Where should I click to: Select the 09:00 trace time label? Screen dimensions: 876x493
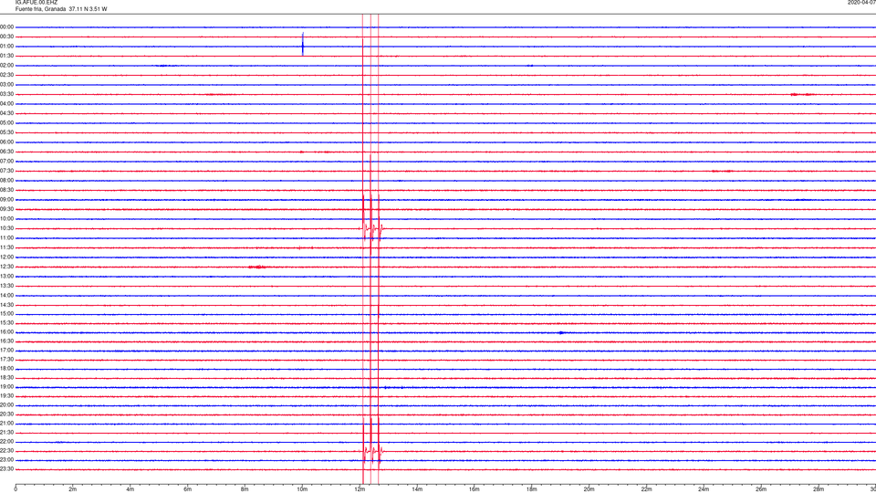coord(6,200)
